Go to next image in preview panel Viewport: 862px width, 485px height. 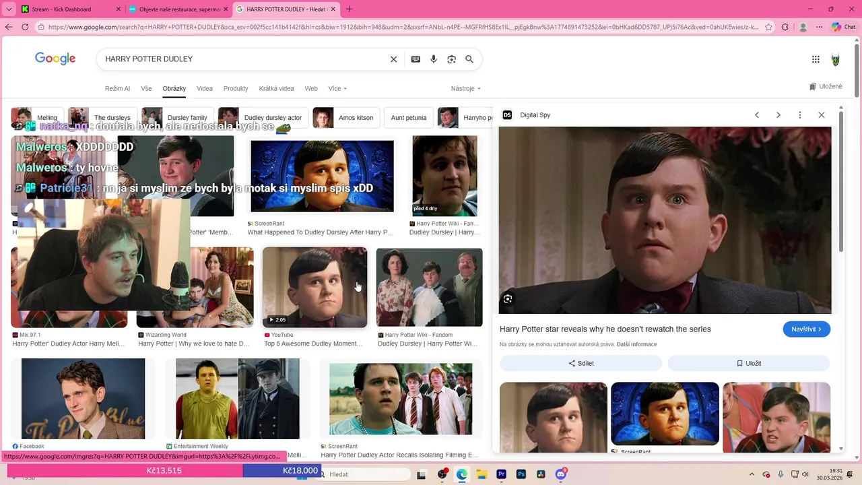[778, 115]
